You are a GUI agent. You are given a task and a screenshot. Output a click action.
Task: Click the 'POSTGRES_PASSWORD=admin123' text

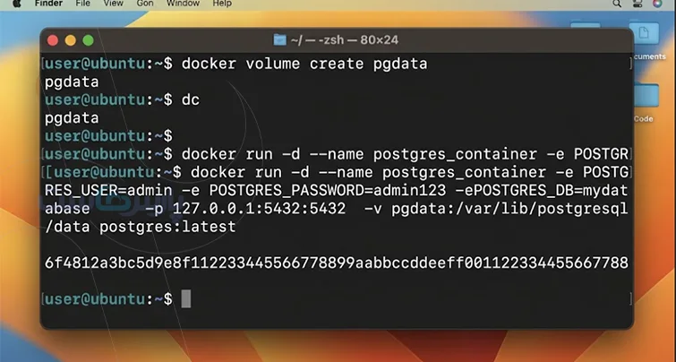point(328,191)
